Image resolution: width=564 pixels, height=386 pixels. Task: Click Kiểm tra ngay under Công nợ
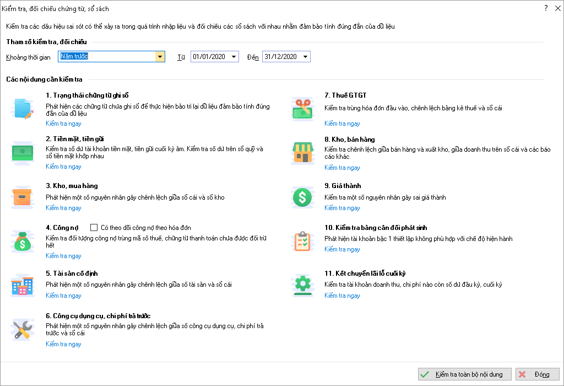63,256
